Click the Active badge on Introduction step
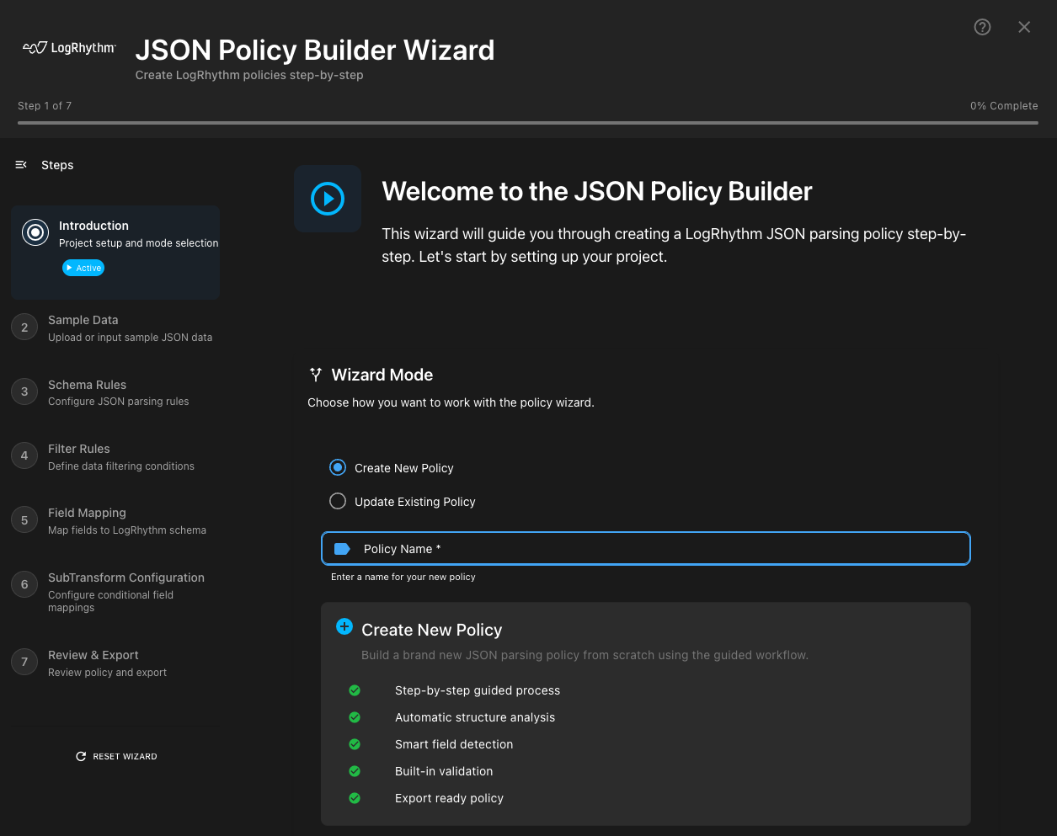 (x=83, y=268)
